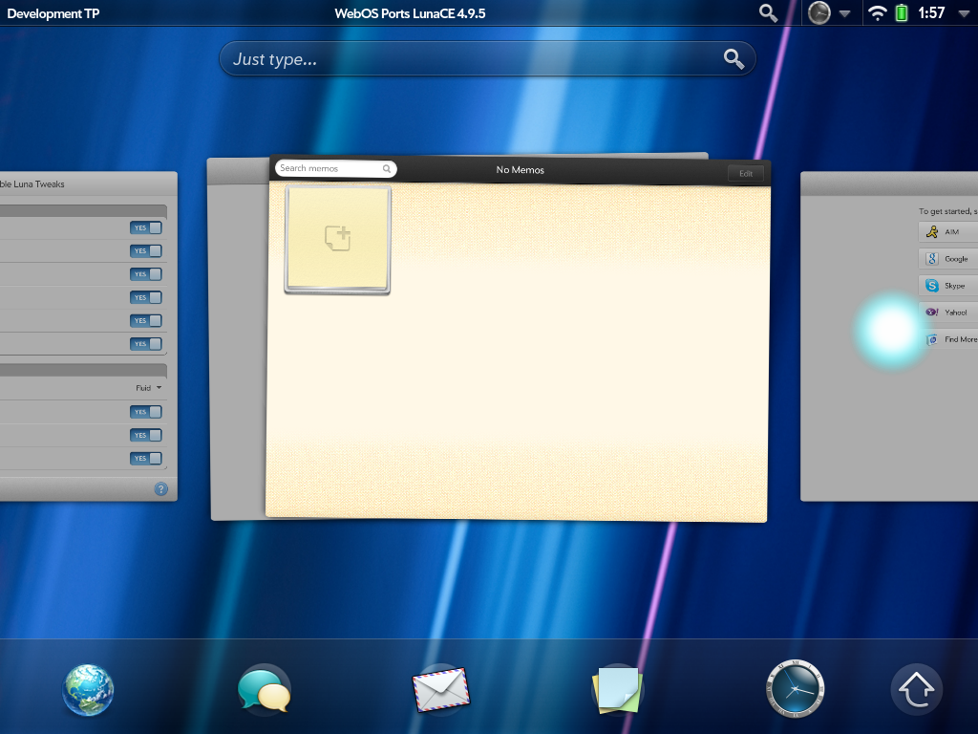Select the Skype account option

(948, 286)
